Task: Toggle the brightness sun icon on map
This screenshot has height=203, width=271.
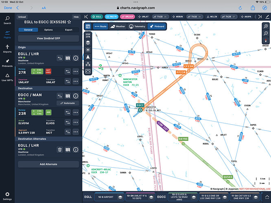Action: tap(88, 50)
